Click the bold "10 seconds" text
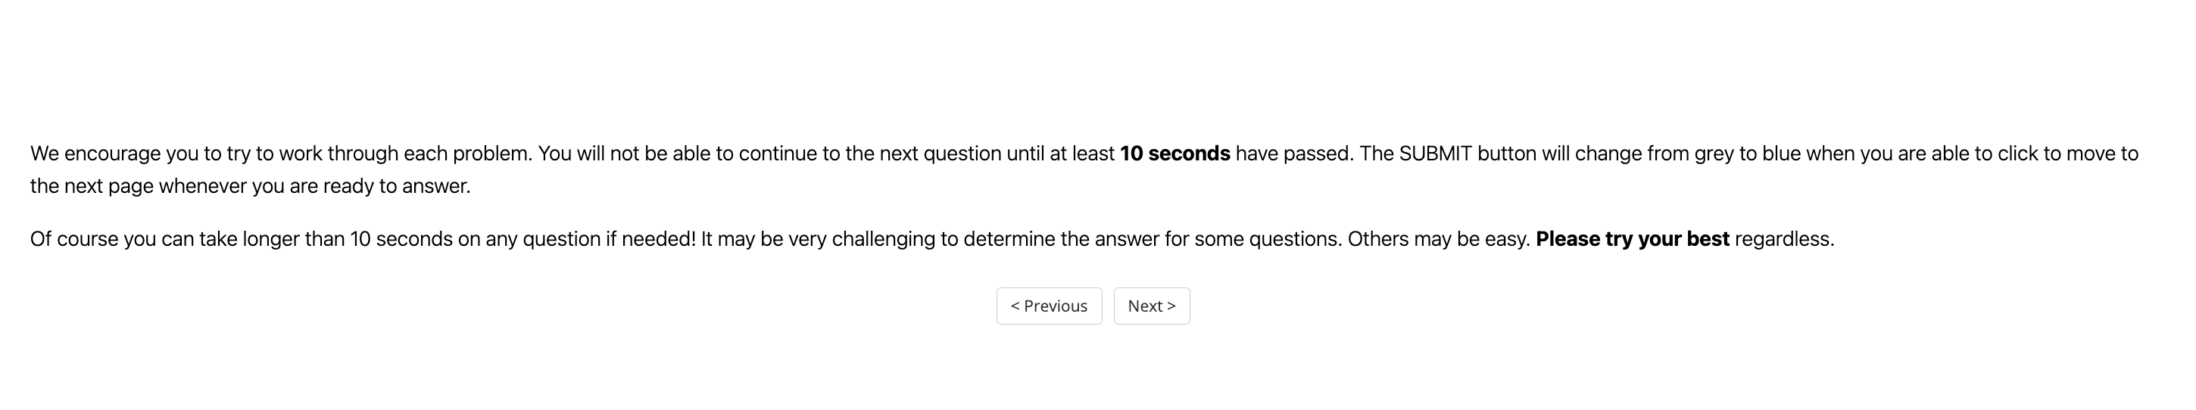The width and height of the screenshot is (2196, 410). [1174, 154]
